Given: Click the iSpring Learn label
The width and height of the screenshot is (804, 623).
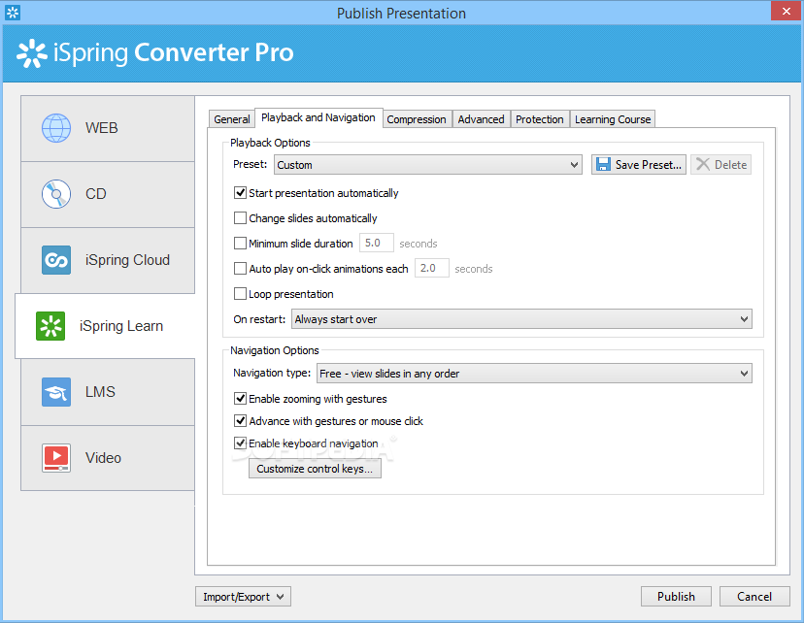Looking at the screenshot, I should (x=121, y=326).
